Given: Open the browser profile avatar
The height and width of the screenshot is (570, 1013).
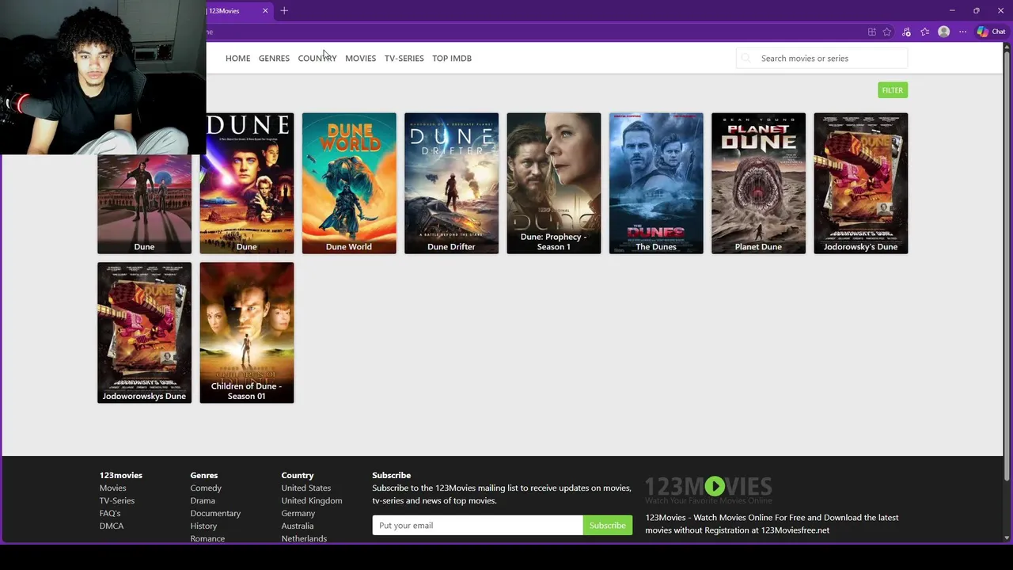Looking at the screenshot, I should coord(943,32).
